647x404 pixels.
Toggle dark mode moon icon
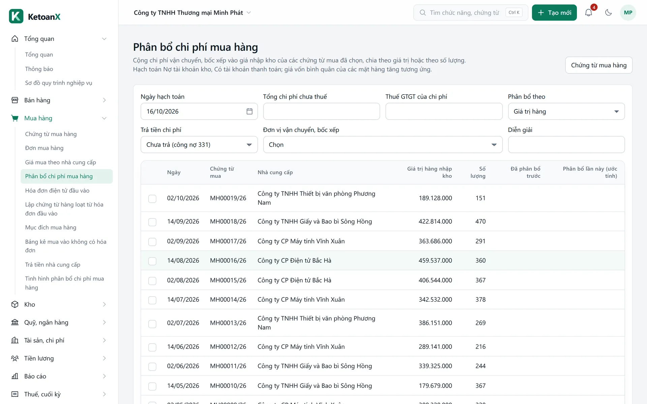(x=608, y=13)
